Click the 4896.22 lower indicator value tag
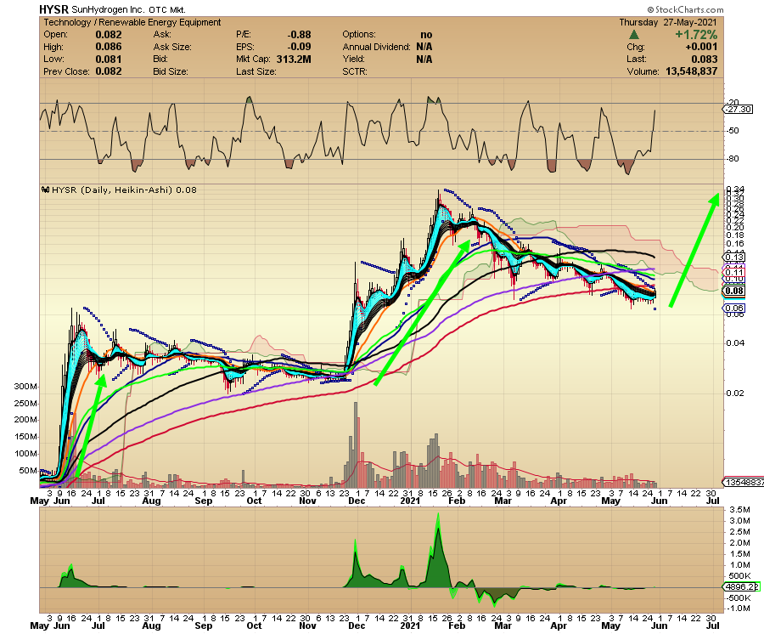The image size is (764, 634). [742, 587]
